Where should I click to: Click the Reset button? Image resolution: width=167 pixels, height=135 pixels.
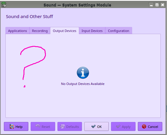tap(43, 126)
